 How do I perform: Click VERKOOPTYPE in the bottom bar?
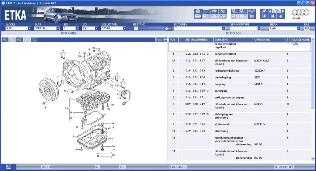point(284,167)
